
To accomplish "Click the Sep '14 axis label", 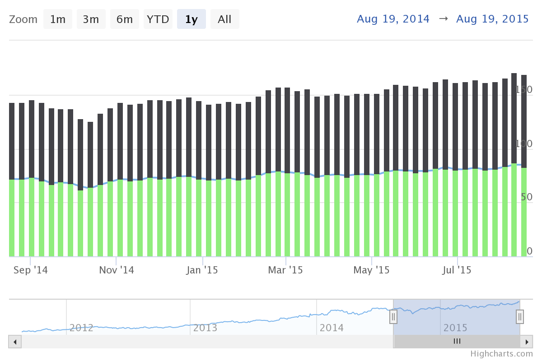I will click(31, 270).
